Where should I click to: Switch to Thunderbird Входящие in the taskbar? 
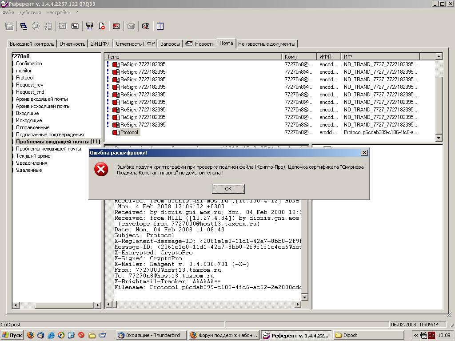tap(150, 335)
